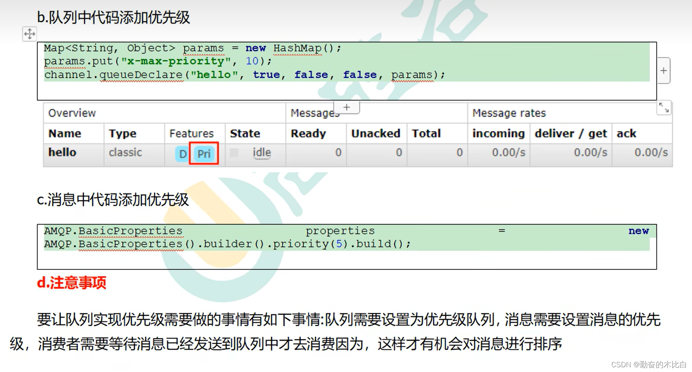Click the Unacked column header
This screenshot has height=372, width=692.
pyautogui.click(x=376, y=133)
